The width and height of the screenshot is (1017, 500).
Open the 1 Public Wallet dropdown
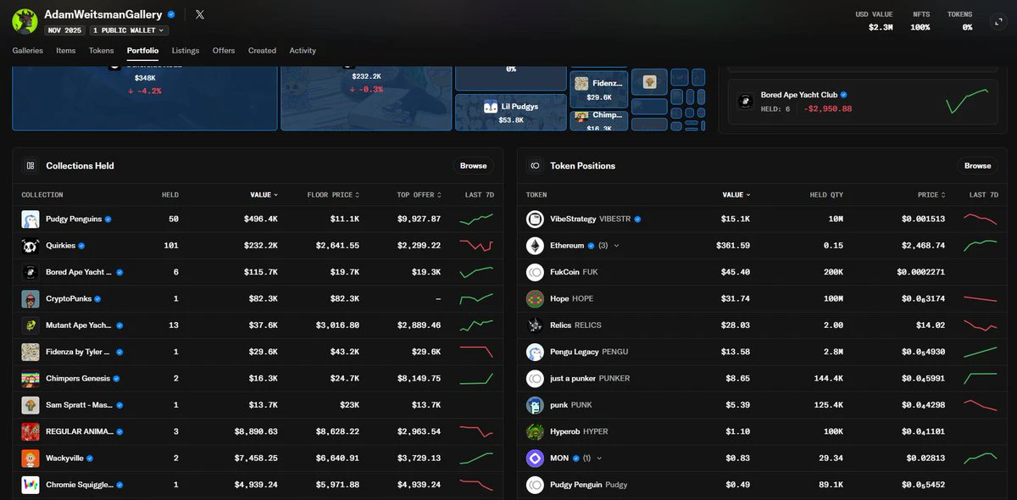coord(129,31)
